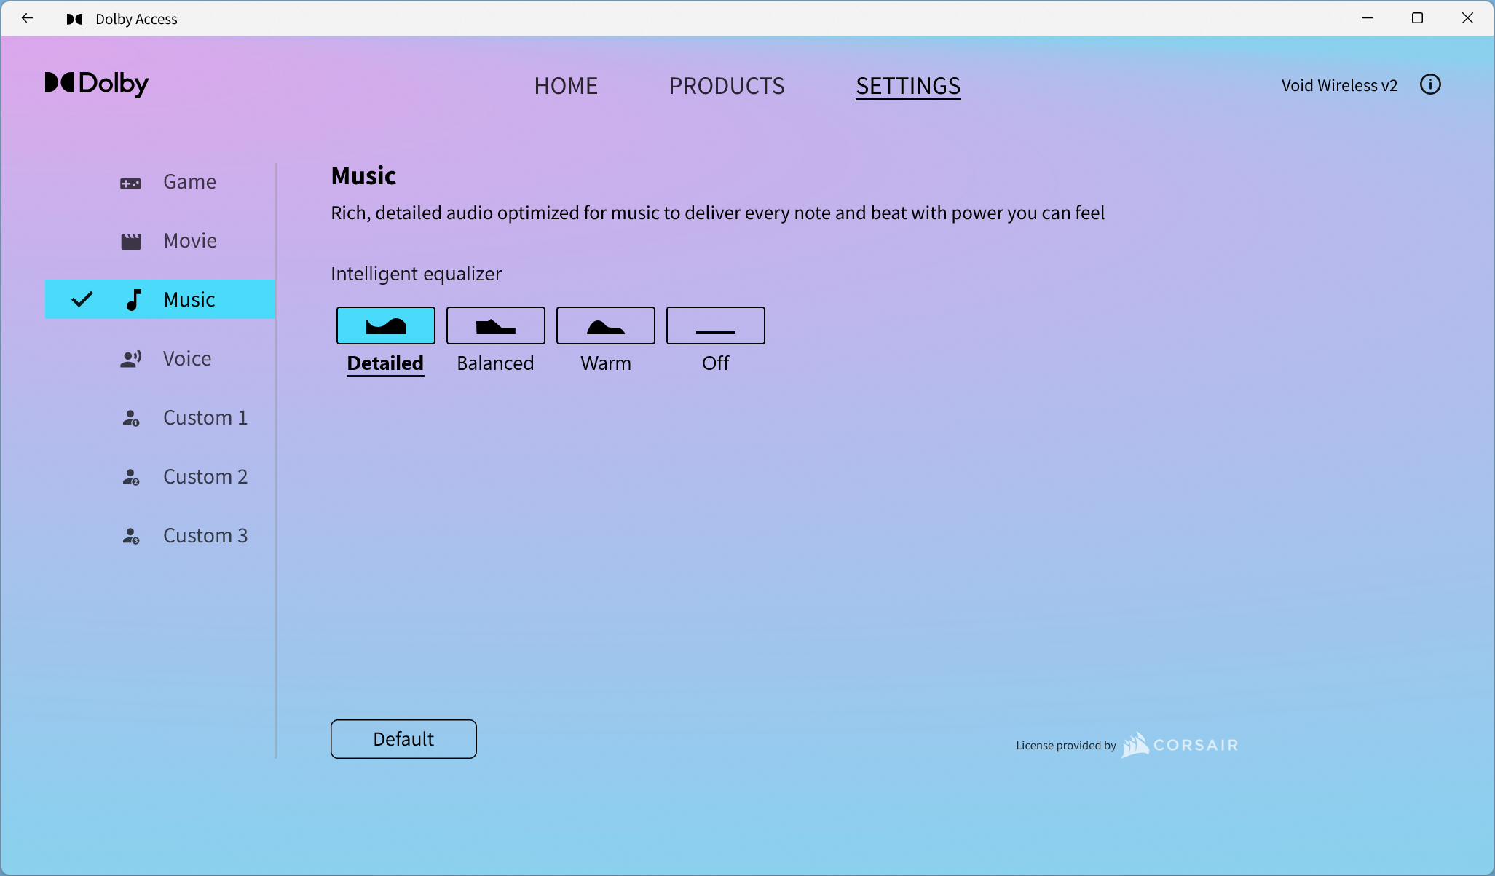Click the Balanced label under equalizer

click(x=495, y=363)
